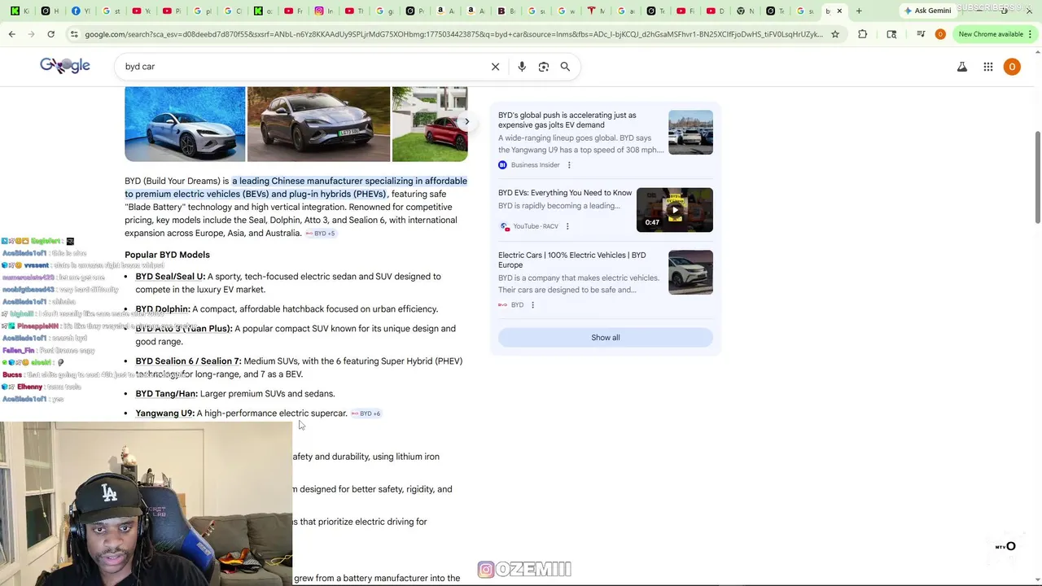
Task: Open the BYD +5 sources chip
Action: pyautogui.click(x=320, y=234)
